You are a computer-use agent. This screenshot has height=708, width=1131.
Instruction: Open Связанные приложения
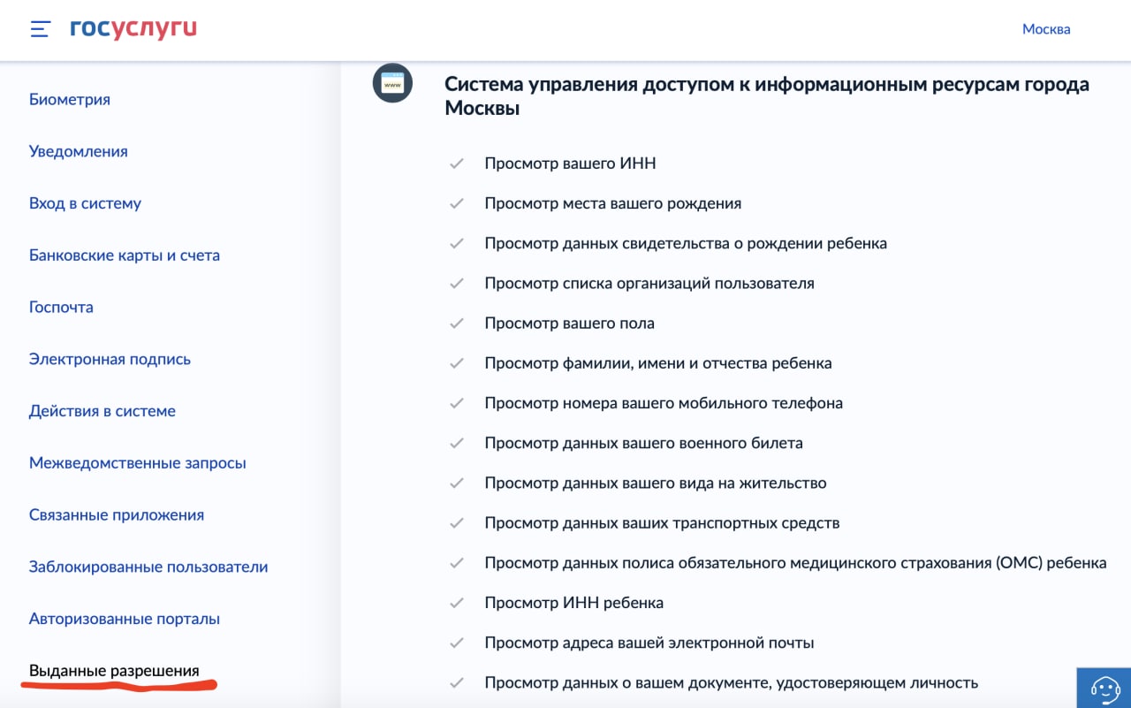pos(117,515)
